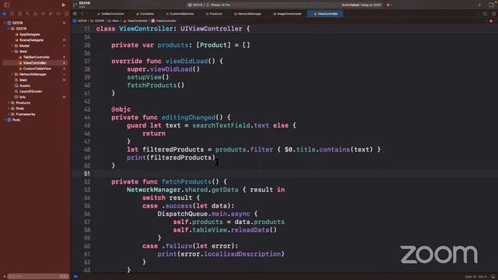
Task: Click the Run play button in the toolbar
Action: tap(64, 5)
